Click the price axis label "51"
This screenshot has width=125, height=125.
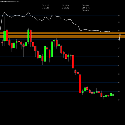click(x=119, y=31)
